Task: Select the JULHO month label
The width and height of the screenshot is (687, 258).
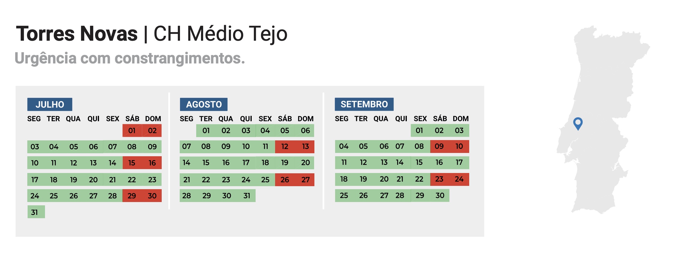Action: click(x=50, y=104)
